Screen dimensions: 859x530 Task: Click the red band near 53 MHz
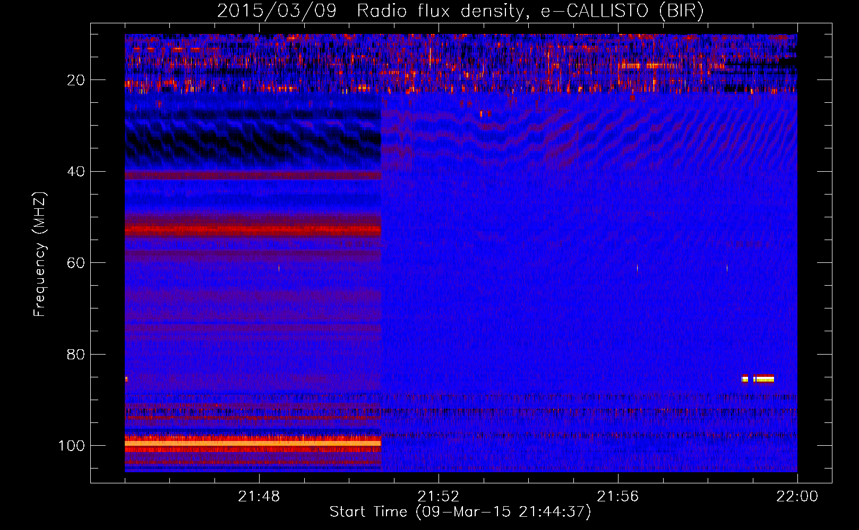pyautogui.click(x=253, y=229)
